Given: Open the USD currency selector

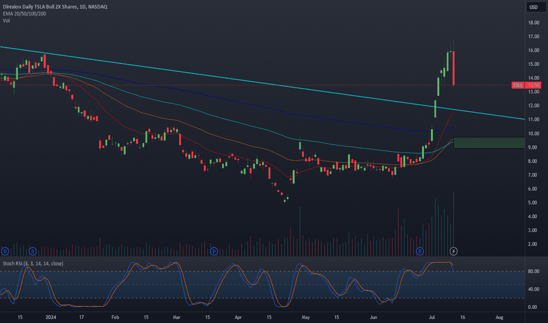Looking at the screenshot, I should click(x=536, y=7).
